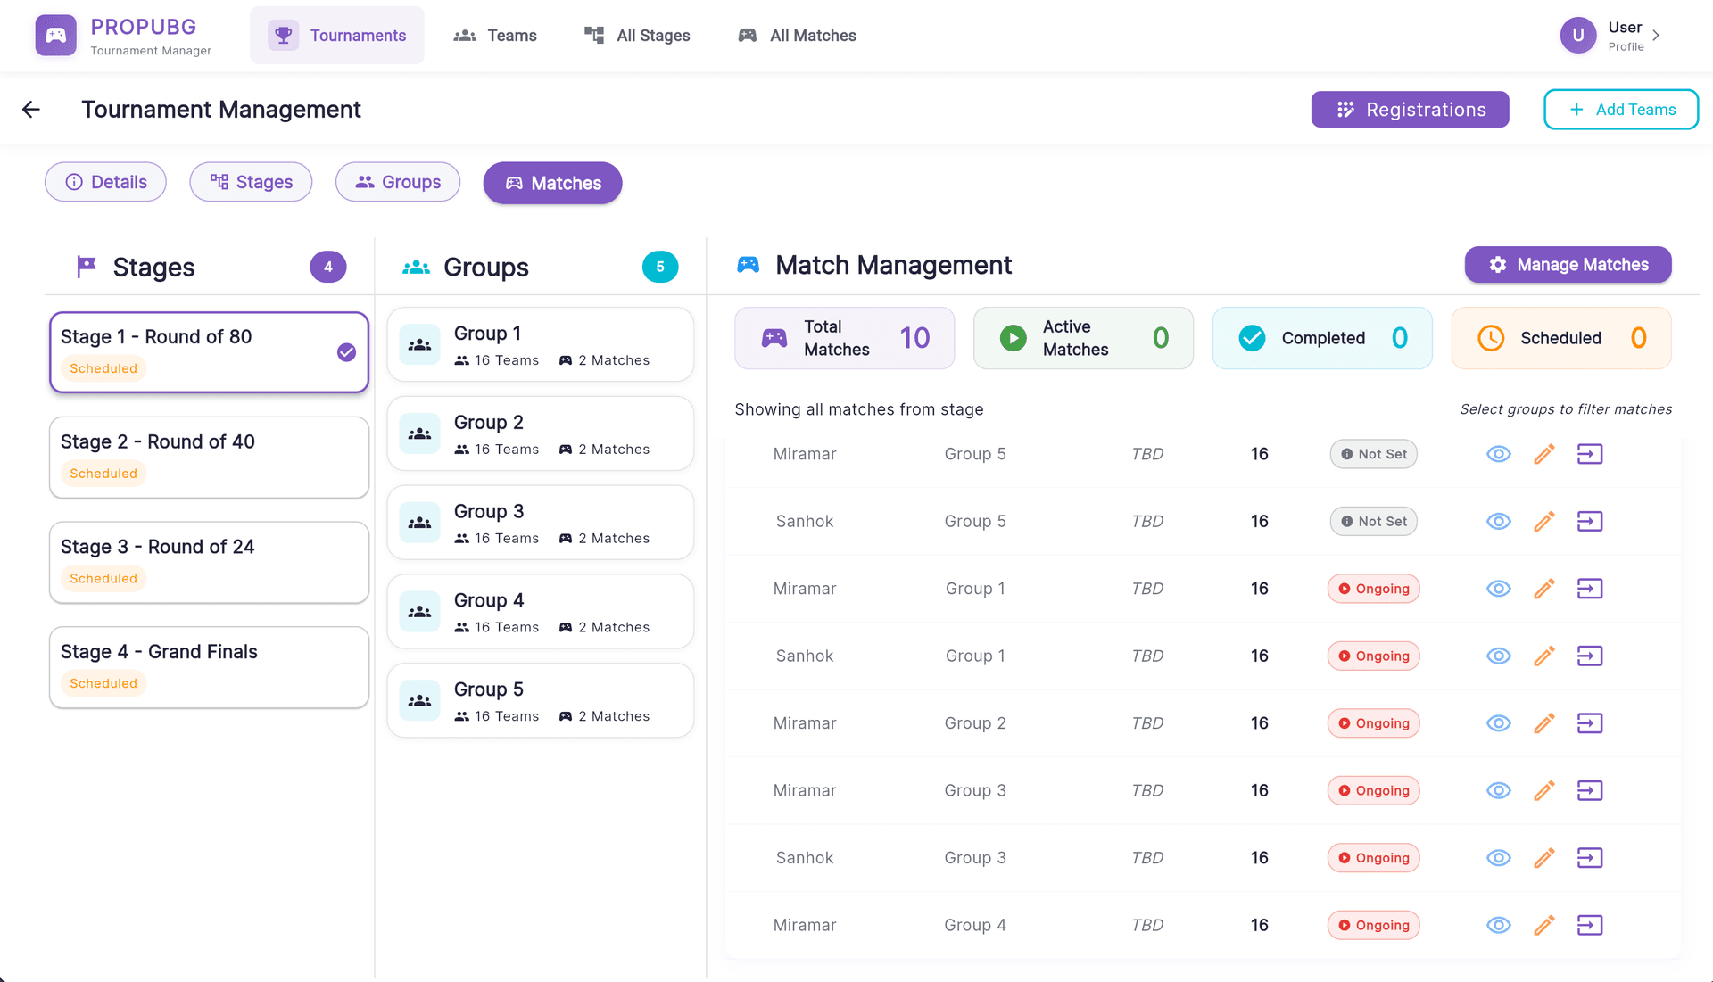Click the Manage Matches gear icon
The height and width of the screenshot is (982, 1713).
click(x=1496, y=265)
